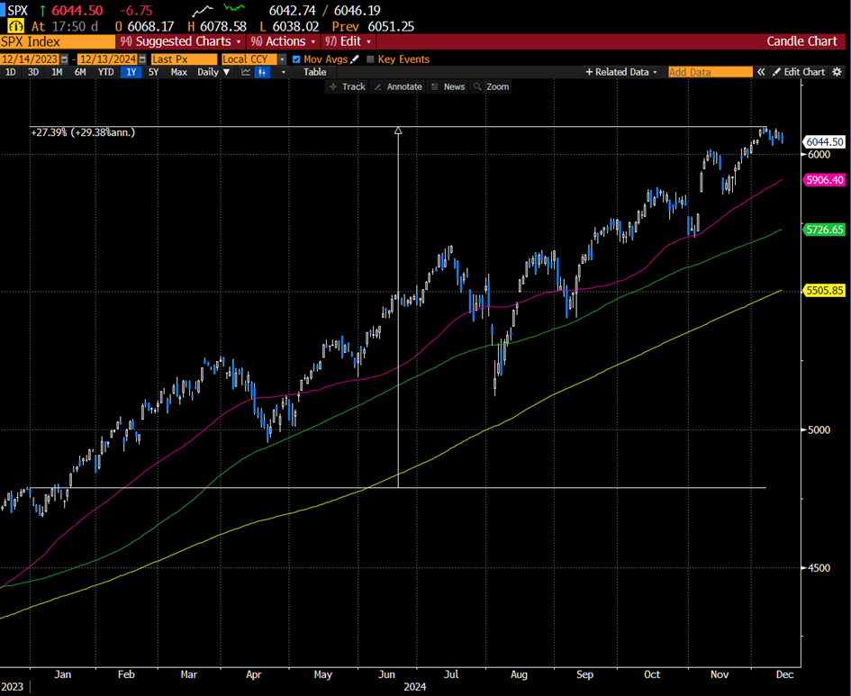
Task: Select the 3D time range tab
Action: coord(33,72)
